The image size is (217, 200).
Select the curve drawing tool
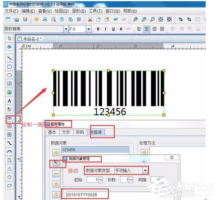(9, 143)
